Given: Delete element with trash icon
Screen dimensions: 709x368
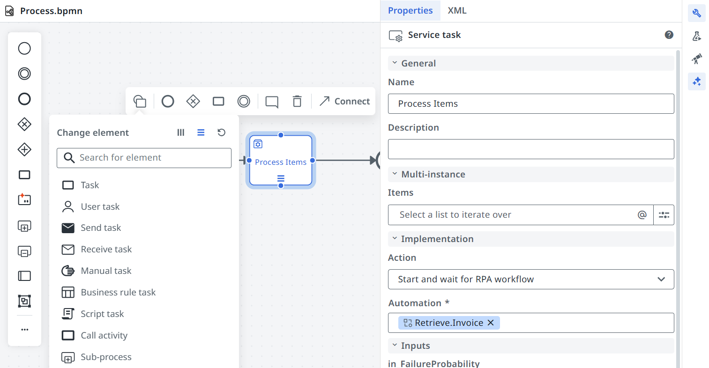Looking at the screenshot, I should 297,101.
